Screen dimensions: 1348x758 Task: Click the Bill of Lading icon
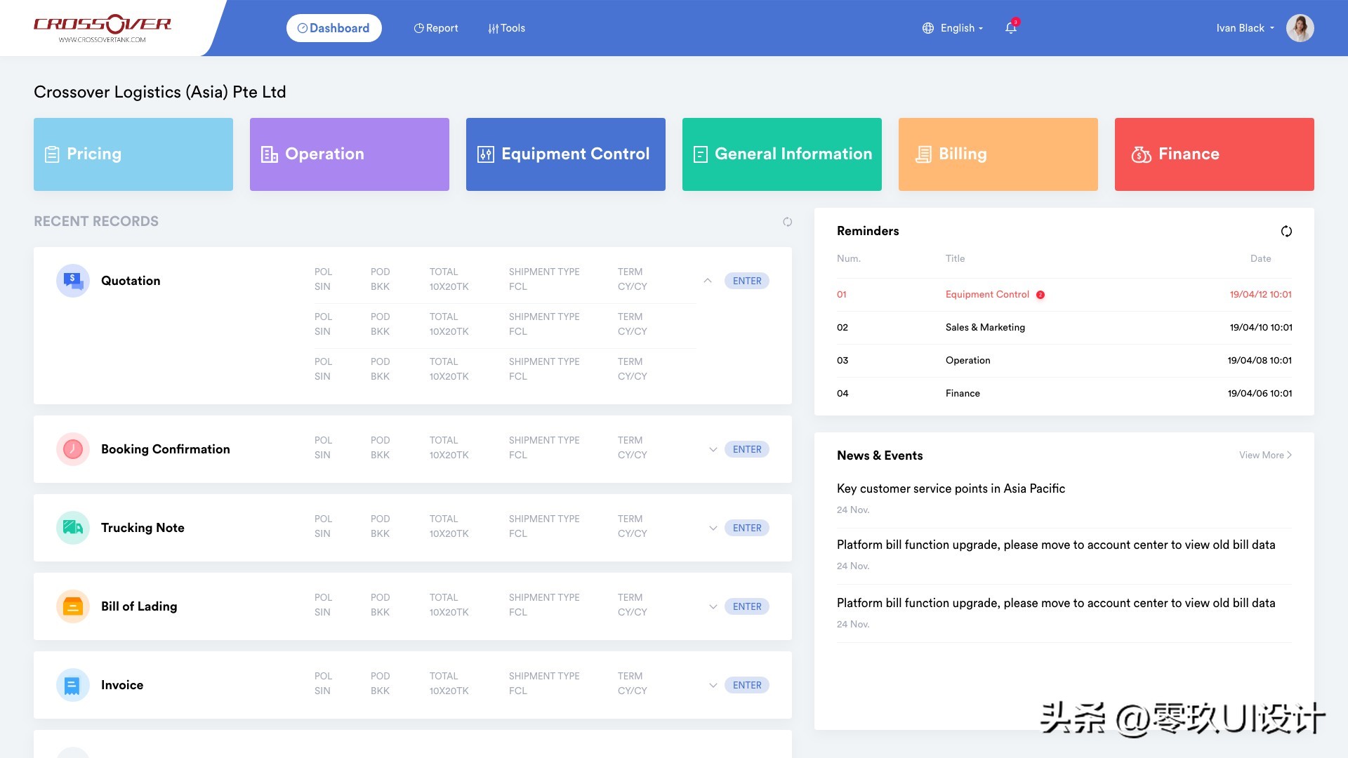click(73, 606)
